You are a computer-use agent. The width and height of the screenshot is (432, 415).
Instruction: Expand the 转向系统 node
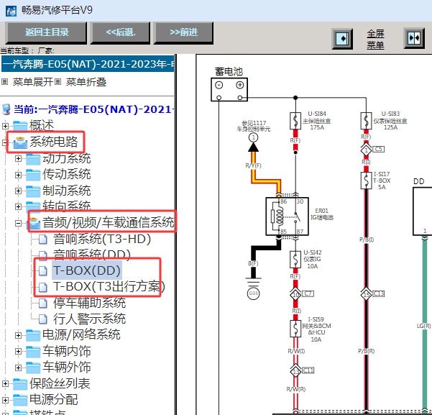click(x=18, y=206)
